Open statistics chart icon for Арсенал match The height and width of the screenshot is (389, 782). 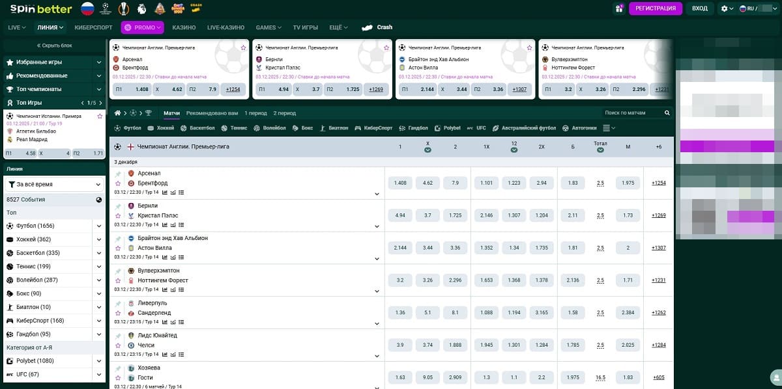tap(164, 193)
